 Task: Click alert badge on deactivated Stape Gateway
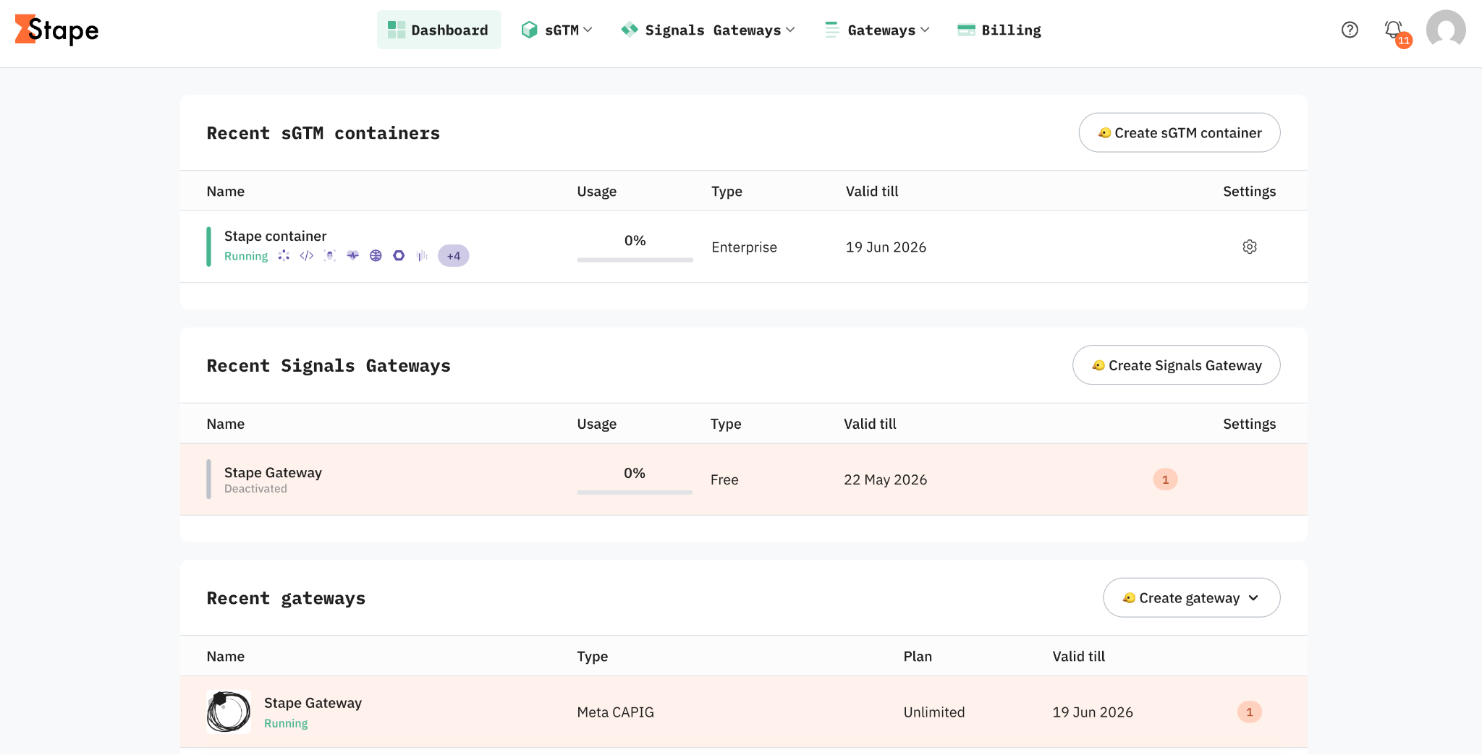tap(1165, 479)
